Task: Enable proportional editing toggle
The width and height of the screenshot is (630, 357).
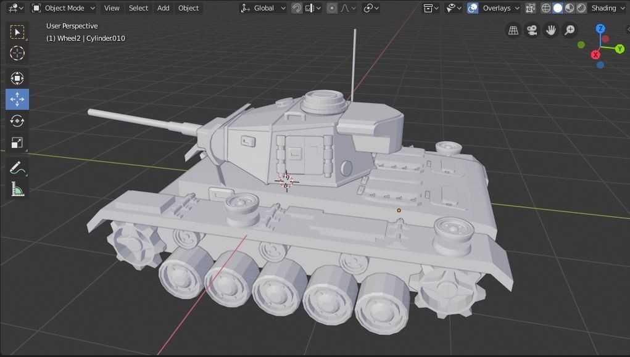Action: tap(332, 8)
